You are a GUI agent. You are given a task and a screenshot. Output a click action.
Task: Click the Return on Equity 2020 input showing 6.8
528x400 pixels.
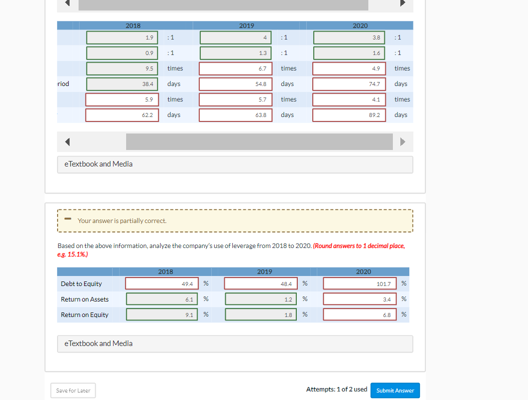(359, 314)
